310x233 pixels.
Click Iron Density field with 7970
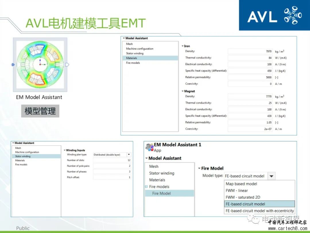click(250, 51)
